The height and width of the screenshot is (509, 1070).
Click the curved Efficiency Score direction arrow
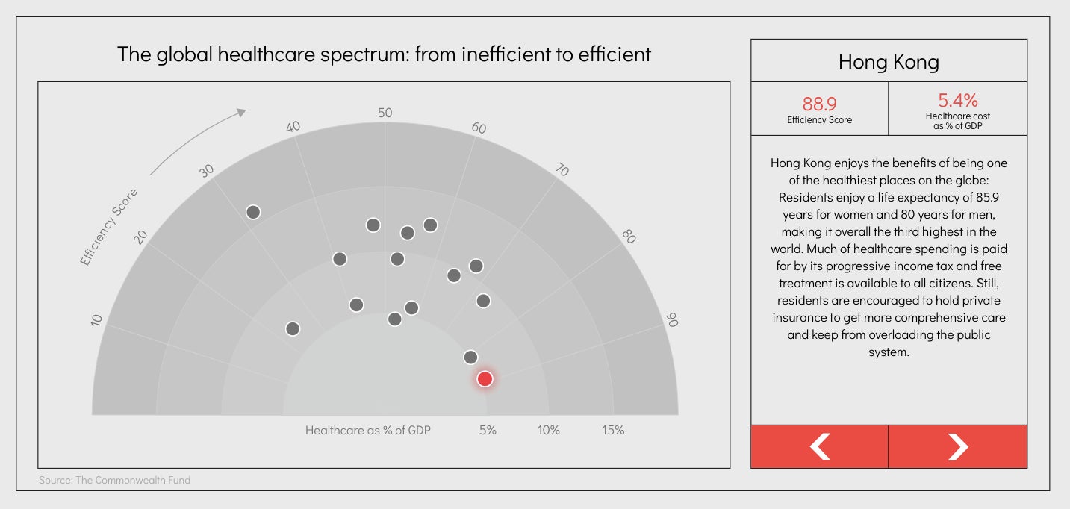[197, 142]
